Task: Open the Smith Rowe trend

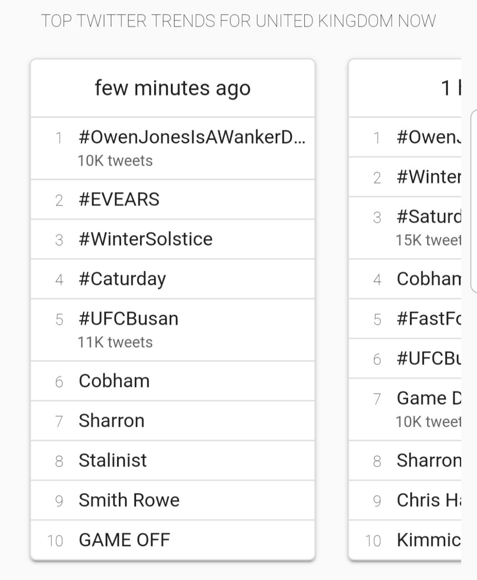Action: 129,501
